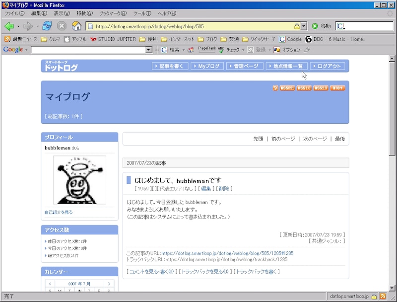Click the ATOM feed badge
The image size is (397, 302).
tap(337, 88)
